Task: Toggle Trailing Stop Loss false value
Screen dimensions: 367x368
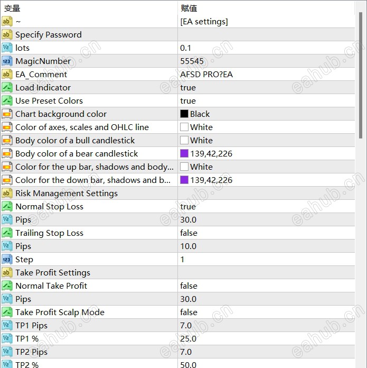Action: pyautogui.click(x=189, y=233)
